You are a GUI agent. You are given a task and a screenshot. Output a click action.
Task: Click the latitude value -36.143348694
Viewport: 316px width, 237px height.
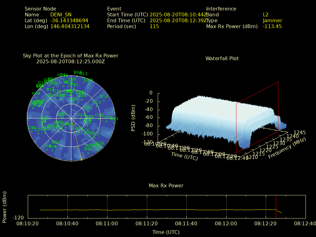[x=69, y=20]
